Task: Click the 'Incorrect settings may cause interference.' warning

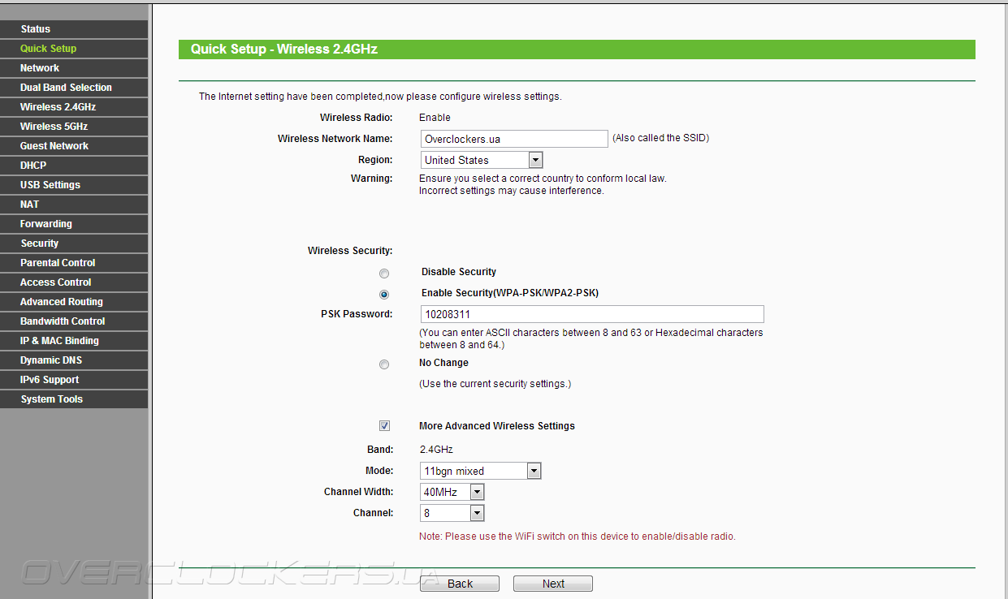Action: [512, 191]
